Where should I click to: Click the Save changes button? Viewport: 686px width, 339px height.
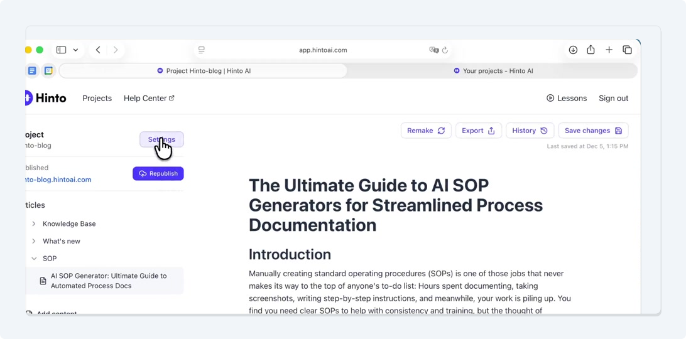[x=593, y=131]
